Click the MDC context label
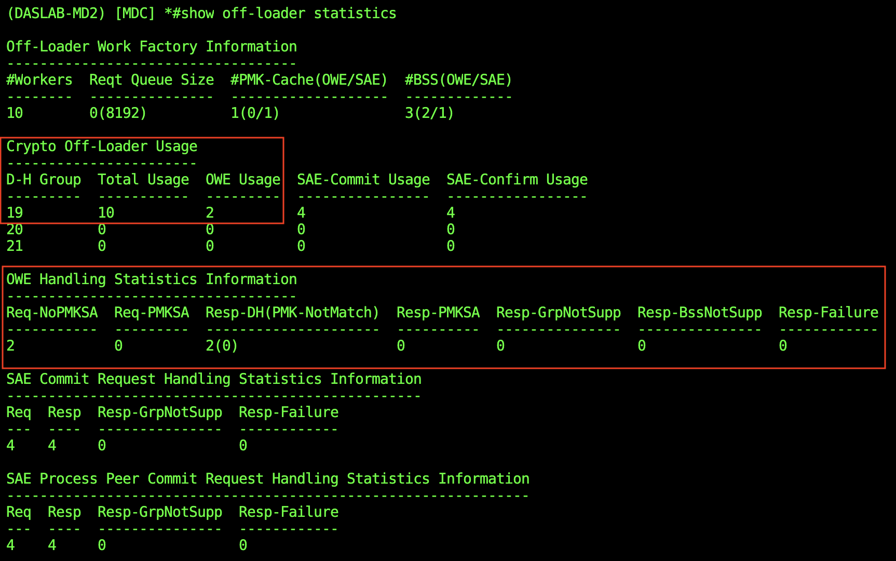This screenshot has height=561, width=896. (136, 13)
